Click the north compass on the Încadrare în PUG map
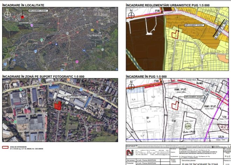Screen dimensions: 231x165 point(132,86)
